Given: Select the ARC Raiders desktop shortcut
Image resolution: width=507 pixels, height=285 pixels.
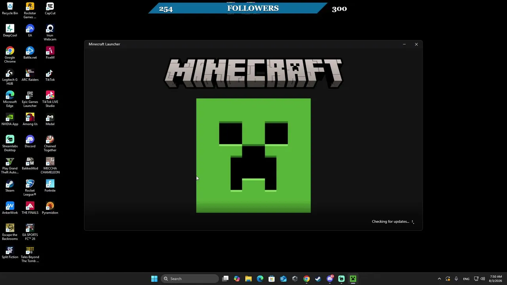Looking at the screenshot, I should click(30, 75).
